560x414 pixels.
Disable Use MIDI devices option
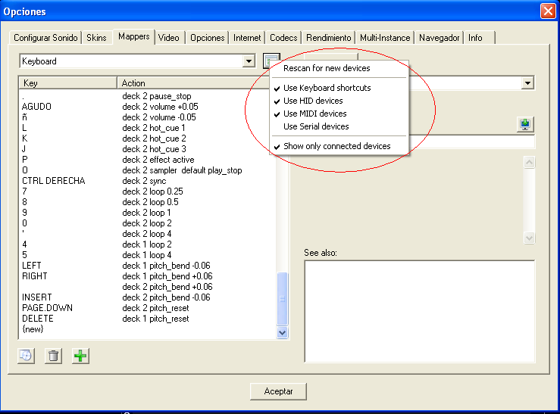tap(314, 114)
